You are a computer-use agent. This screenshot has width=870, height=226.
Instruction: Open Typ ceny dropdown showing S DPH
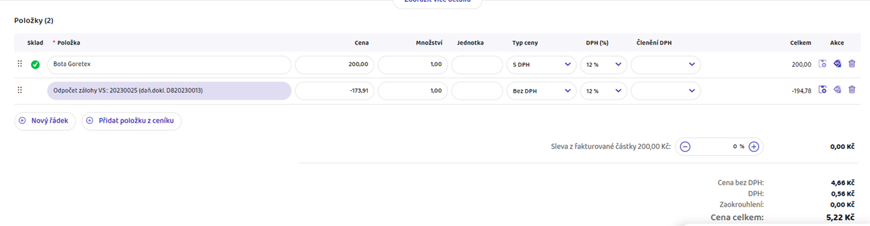click(541, 65)
